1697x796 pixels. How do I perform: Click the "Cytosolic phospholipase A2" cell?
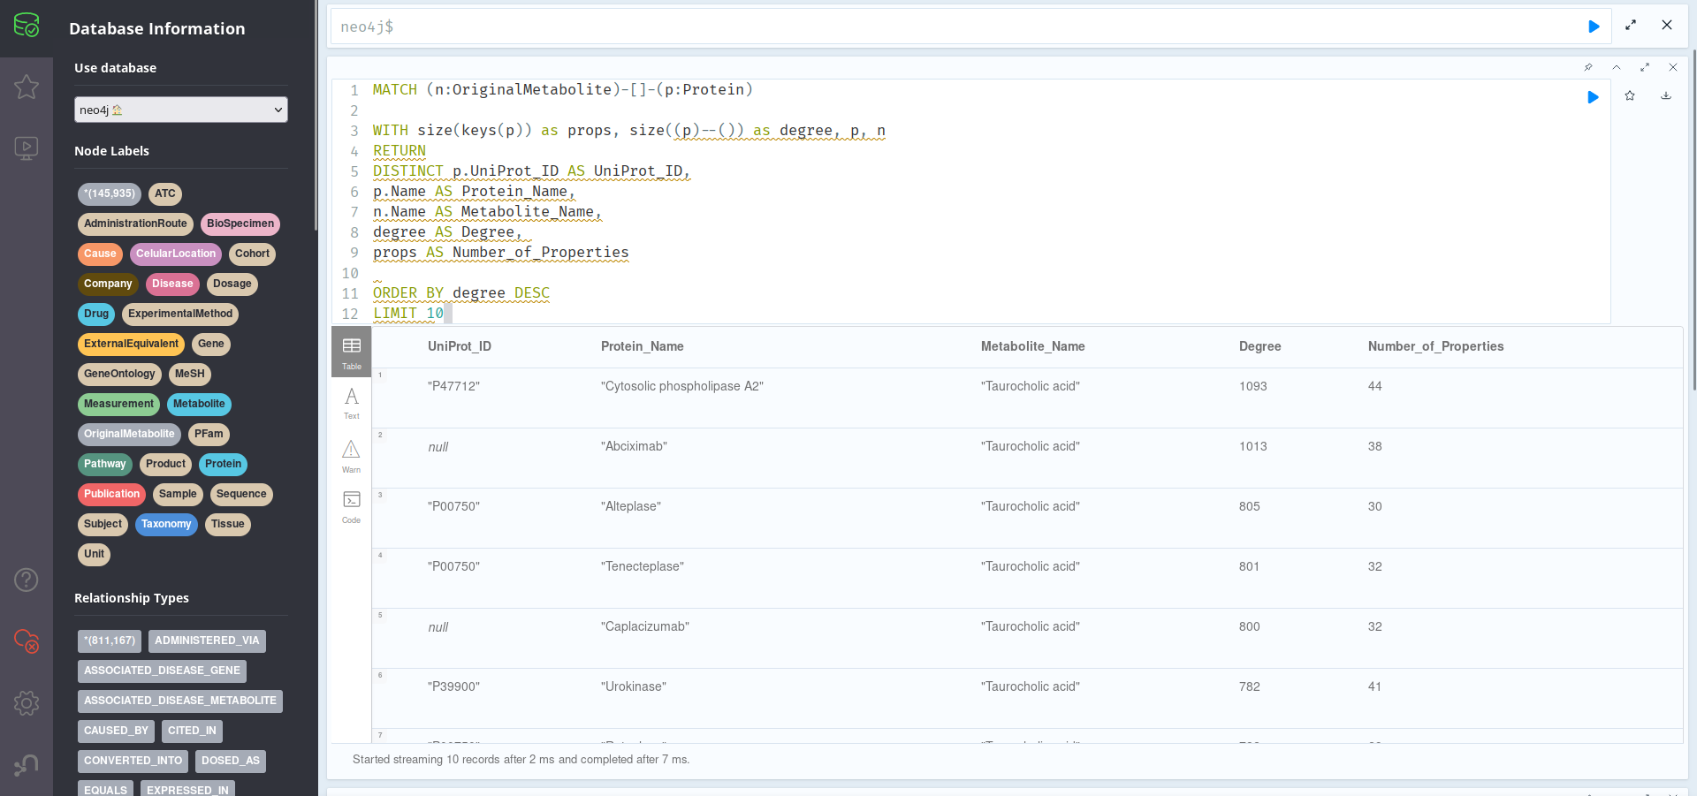(x=682, y=386)
